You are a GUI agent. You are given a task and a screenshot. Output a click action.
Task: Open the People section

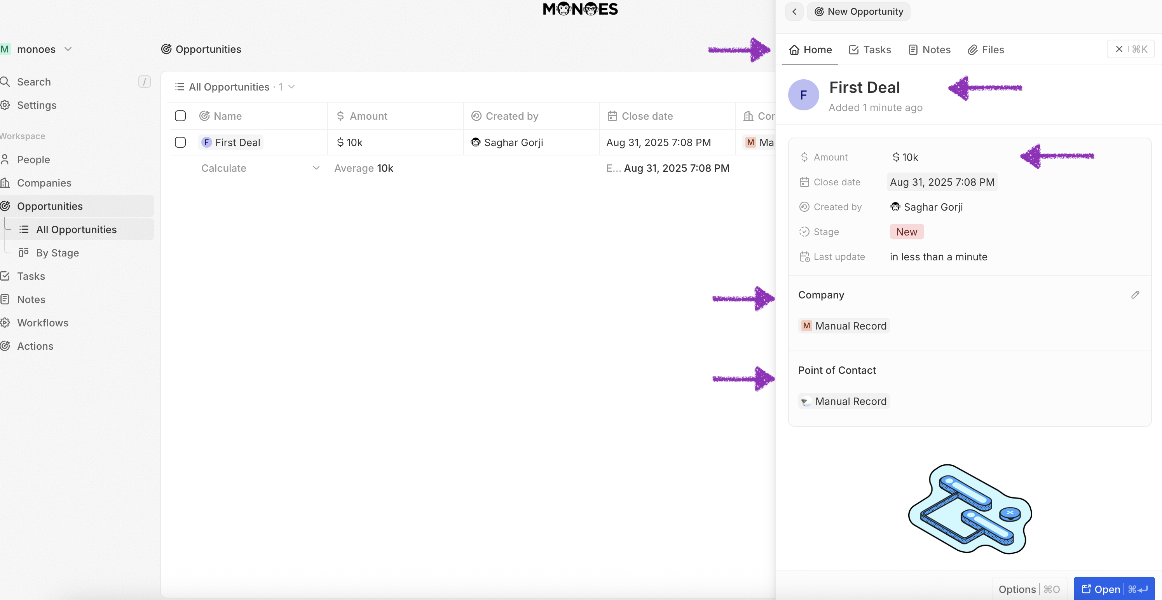tap(33, 160)
